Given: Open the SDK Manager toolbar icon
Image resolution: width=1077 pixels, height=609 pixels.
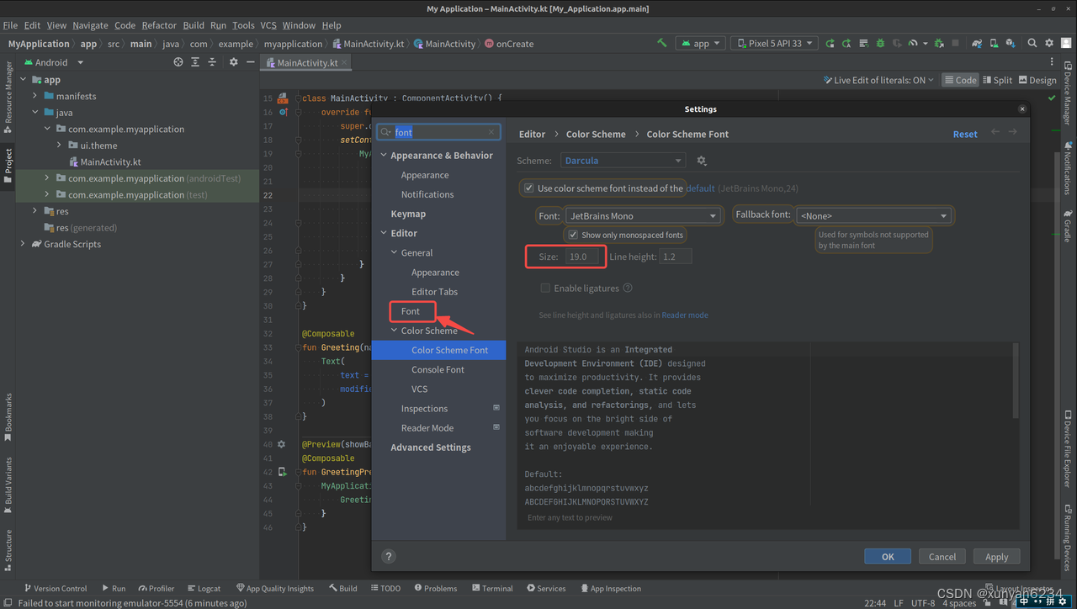Looking at the screenshot, I should click(1011, 43).
